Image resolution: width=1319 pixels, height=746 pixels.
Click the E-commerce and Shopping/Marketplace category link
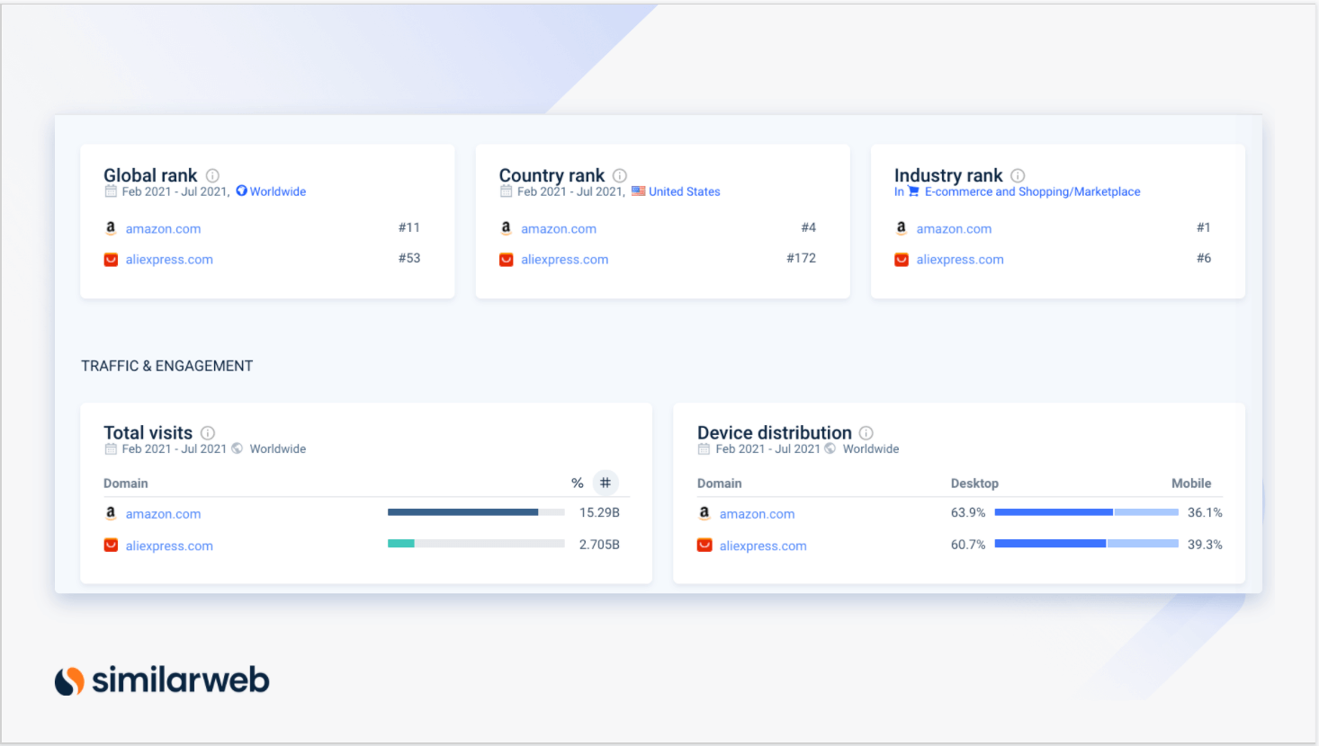tap(1032, 191)
